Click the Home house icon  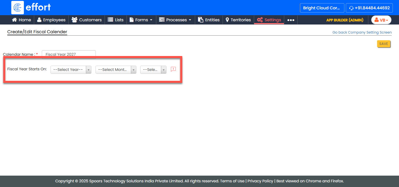click(x=14, y=20)
